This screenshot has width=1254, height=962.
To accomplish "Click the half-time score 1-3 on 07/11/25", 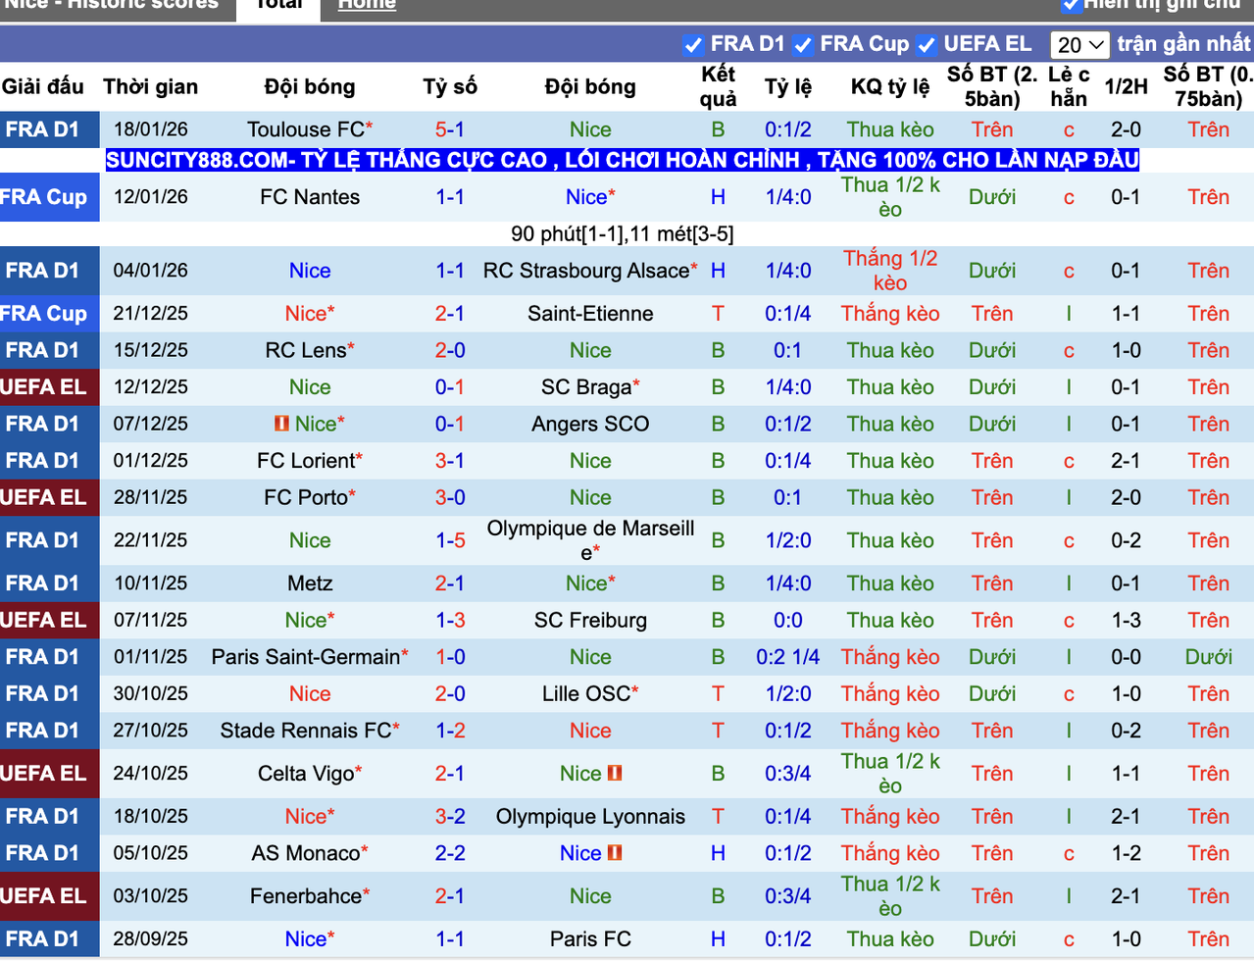I will 1126,620.
